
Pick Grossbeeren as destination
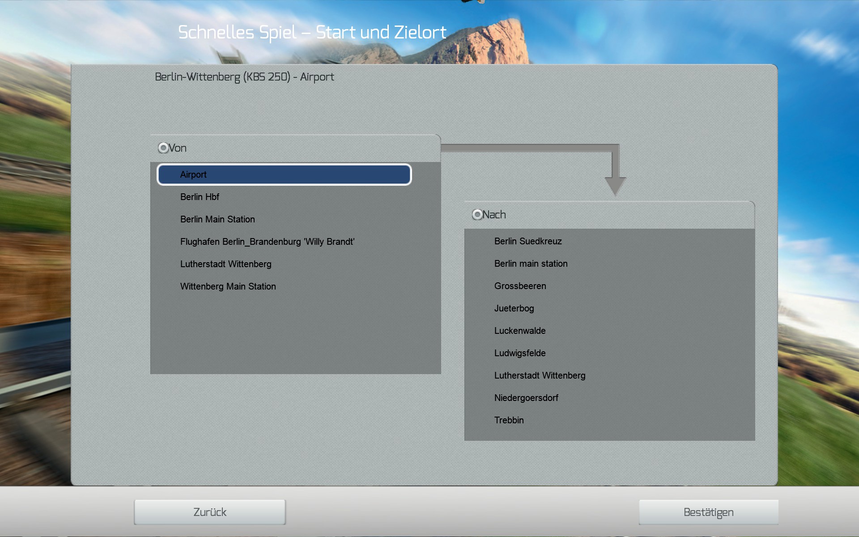520,286
